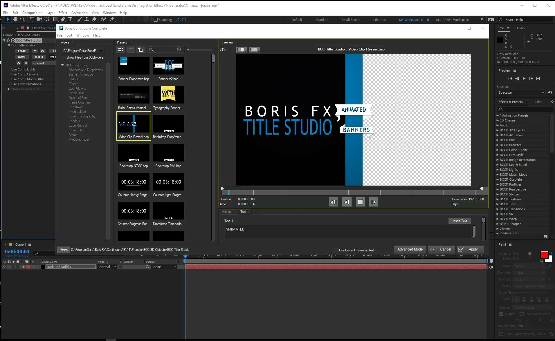Click Insert Text button
This screenshot has height=341, width=555.
(460, 221)
